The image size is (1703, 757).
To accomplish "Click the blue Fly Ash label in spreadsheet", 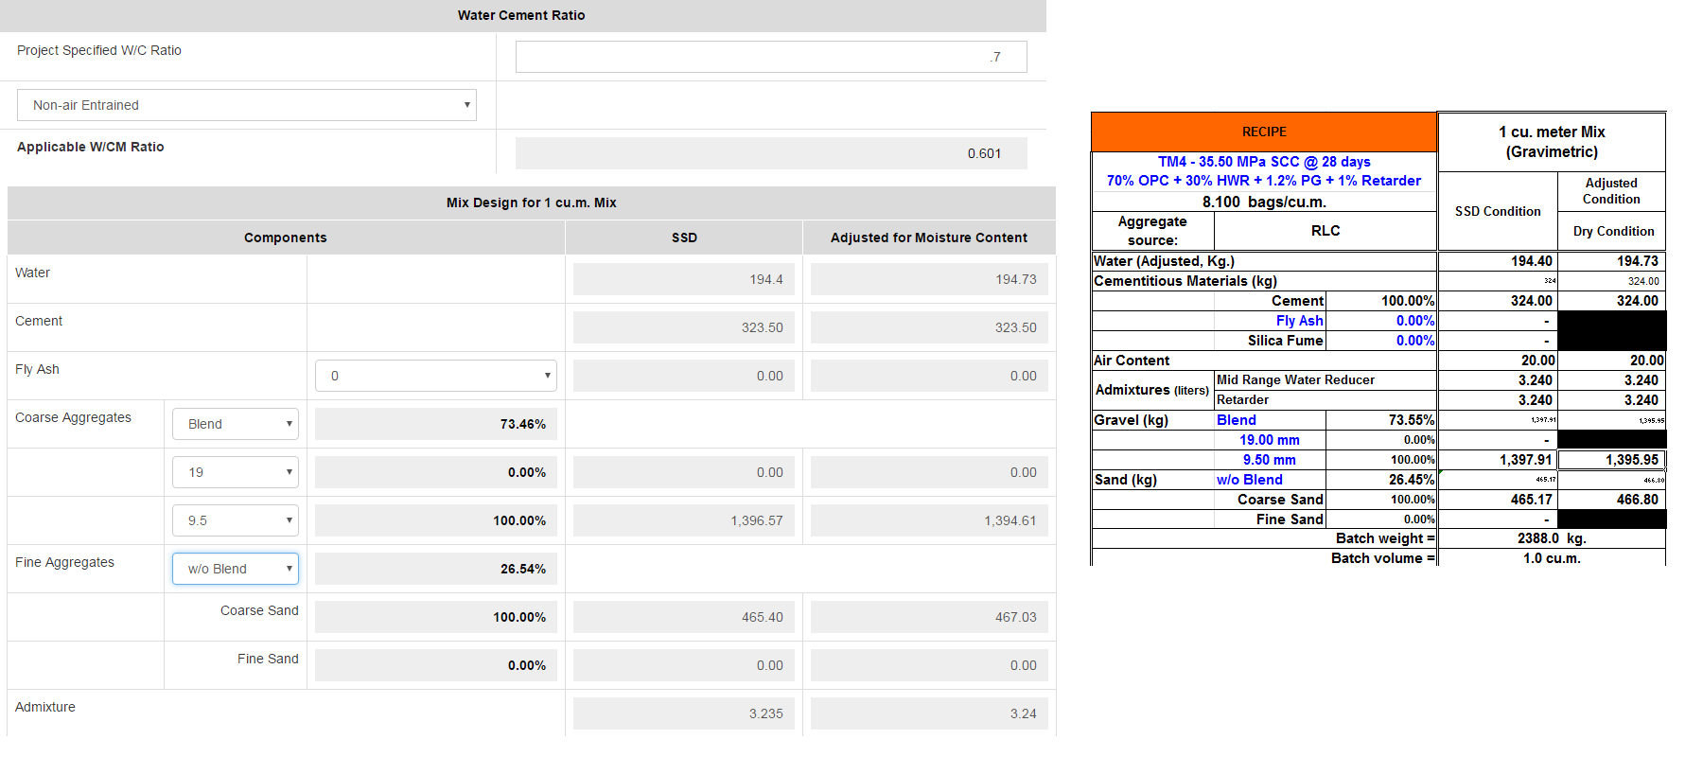I will 1299,321.
